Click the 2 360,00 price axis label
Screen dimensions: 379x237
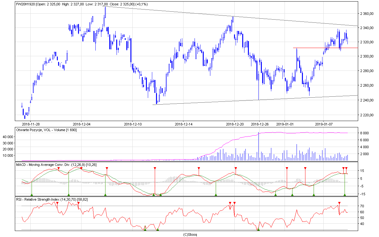tap(367, 14)
